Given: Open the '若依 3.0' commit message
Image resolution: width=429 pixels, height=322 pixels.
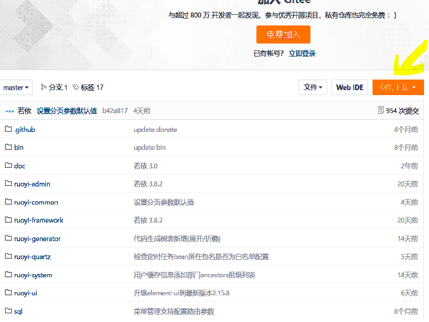Looking at the screenshot, I should tap(145, 166).
